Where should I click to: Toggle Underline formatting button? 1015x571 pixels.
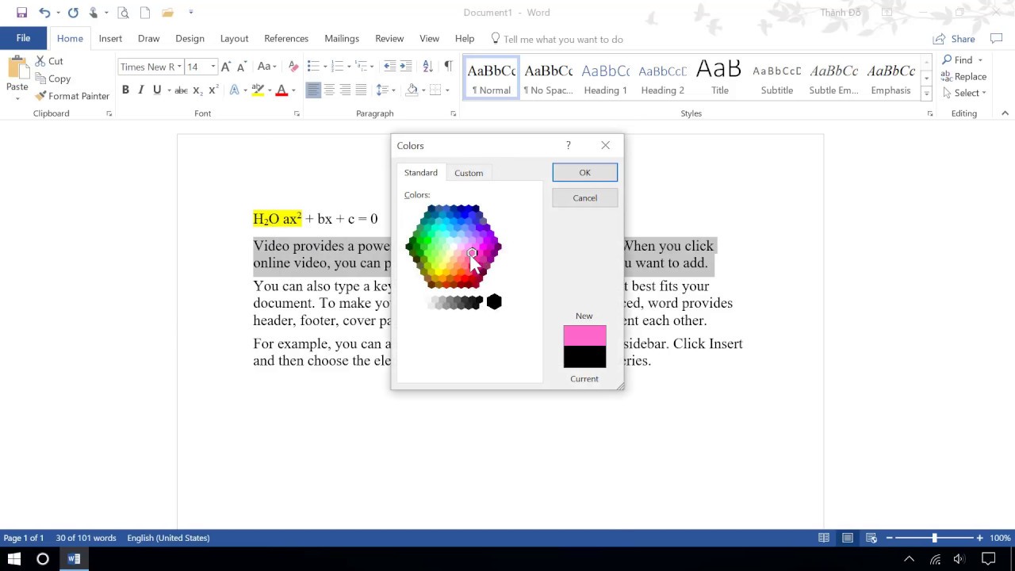157,90
